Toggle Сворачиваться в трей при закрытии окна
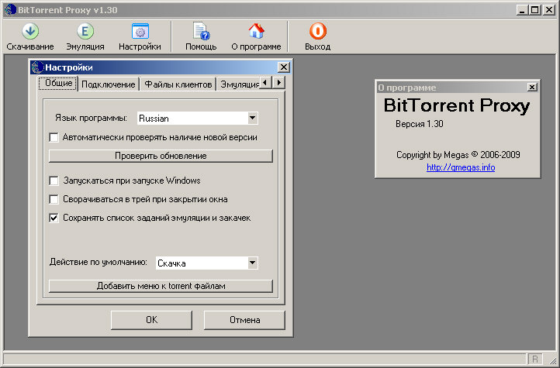The image size is (560, 368). click(54, 199)
